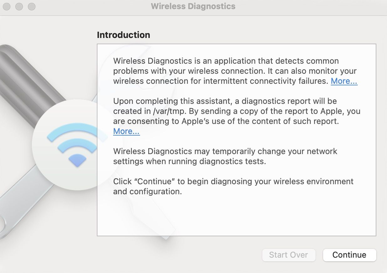
Task: Click the paragraph describing Wireless Diagnostics application
Action: point(226,71)
